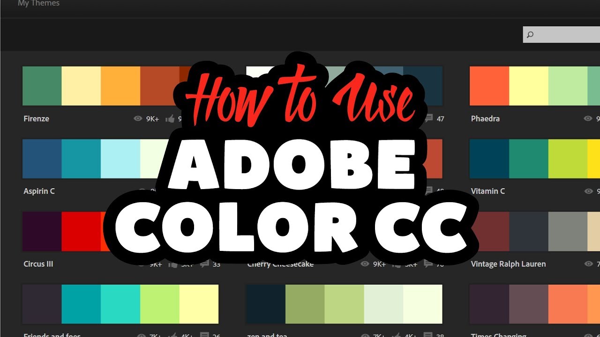
Task: Select the pale yellow swatch in Phaedra
Action: (529, 86)
